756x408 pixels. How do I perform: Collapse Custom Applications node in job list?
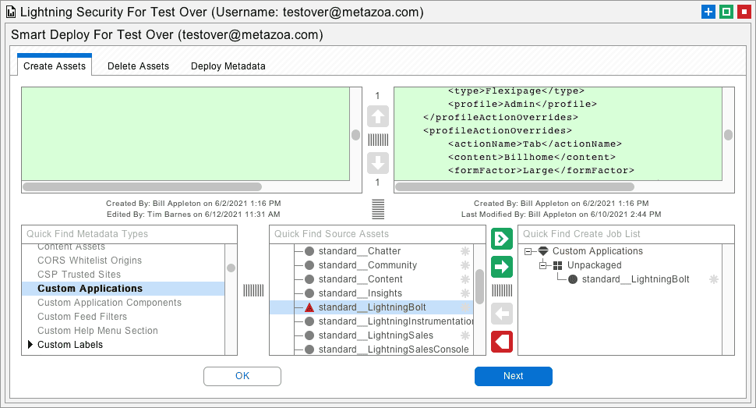[528, 251]
